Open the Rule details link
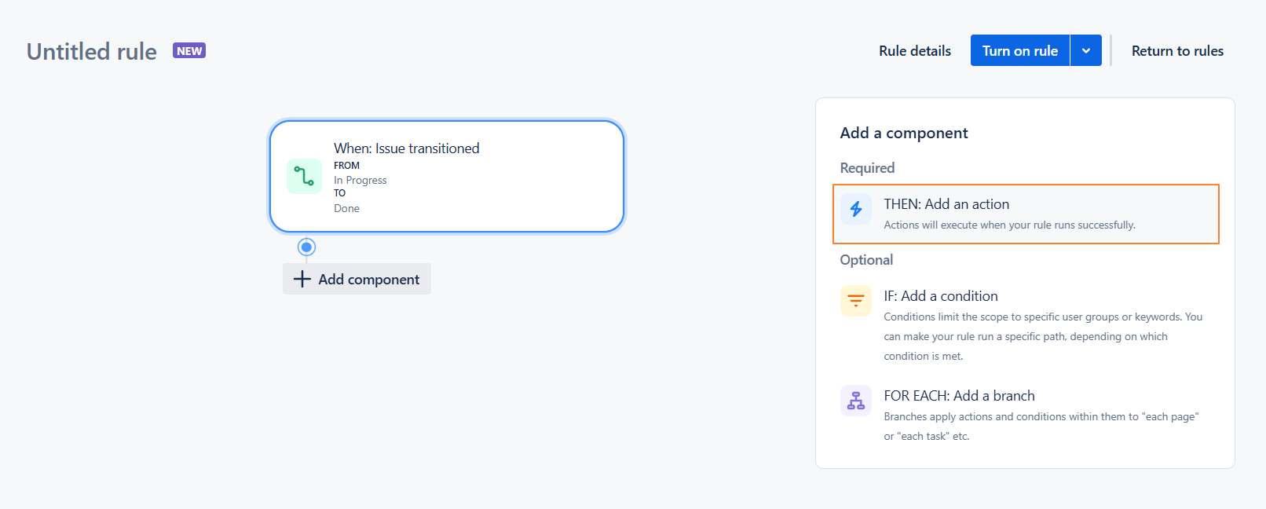Screen dimensions: 1266x509 coord(915,51)
